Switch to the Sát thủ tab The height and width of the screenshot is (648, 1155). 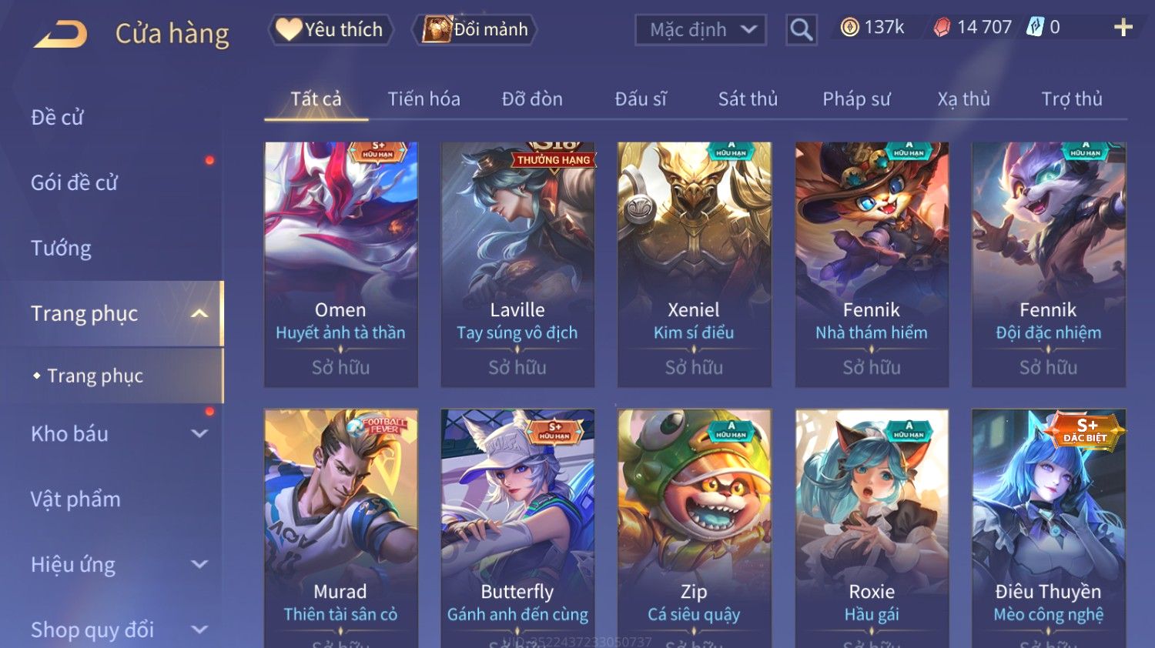coord(748,99)
